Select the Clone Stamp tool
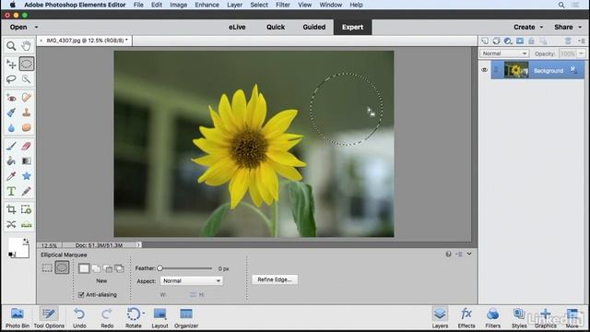590x332 pixels. (x=26, y=113)
